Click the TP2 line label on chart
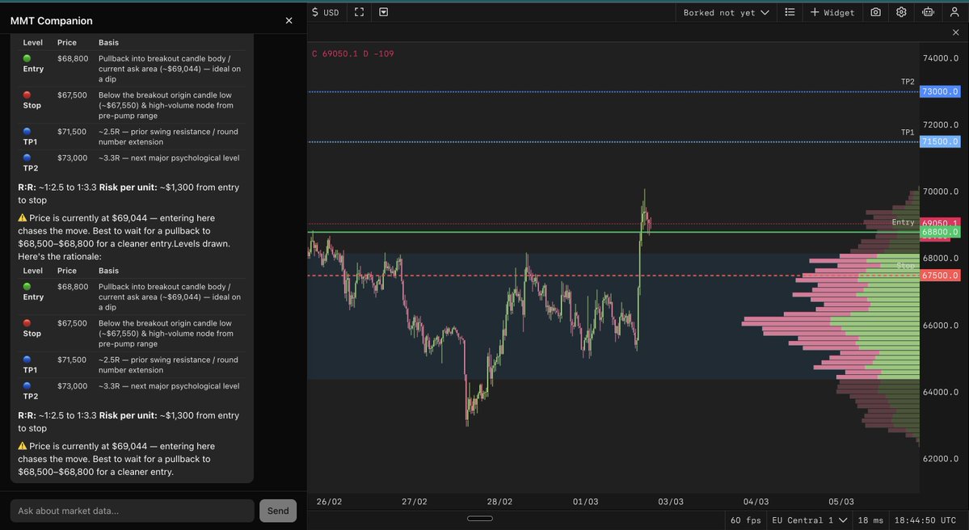The height and width of the screenshot is (530, 969). coord(908,82)
